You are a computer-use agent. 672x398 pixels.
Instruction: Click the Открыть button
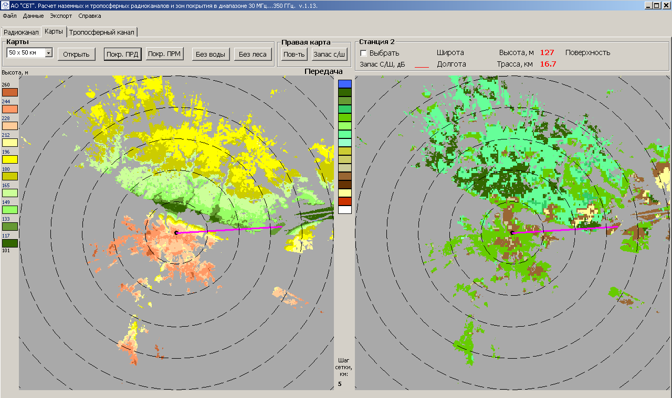[x=76, y=54]
